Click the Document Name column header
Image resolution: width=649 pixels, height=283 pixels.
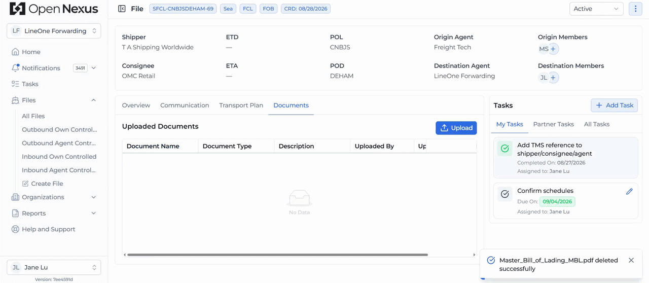160,146
